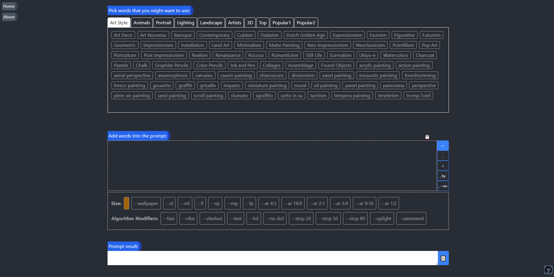This screenshot has height=277, width=554.
Task: Open the Lighting tab
Action: [186, 23]
